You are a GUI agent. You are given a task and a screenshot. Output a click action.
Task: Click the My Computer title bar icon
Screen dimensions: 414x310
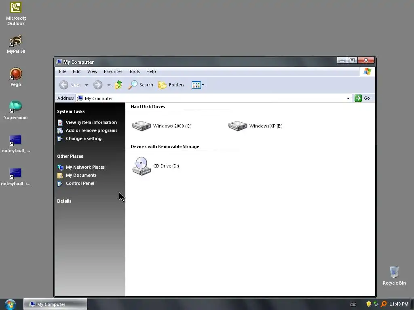tap(59, 62)
